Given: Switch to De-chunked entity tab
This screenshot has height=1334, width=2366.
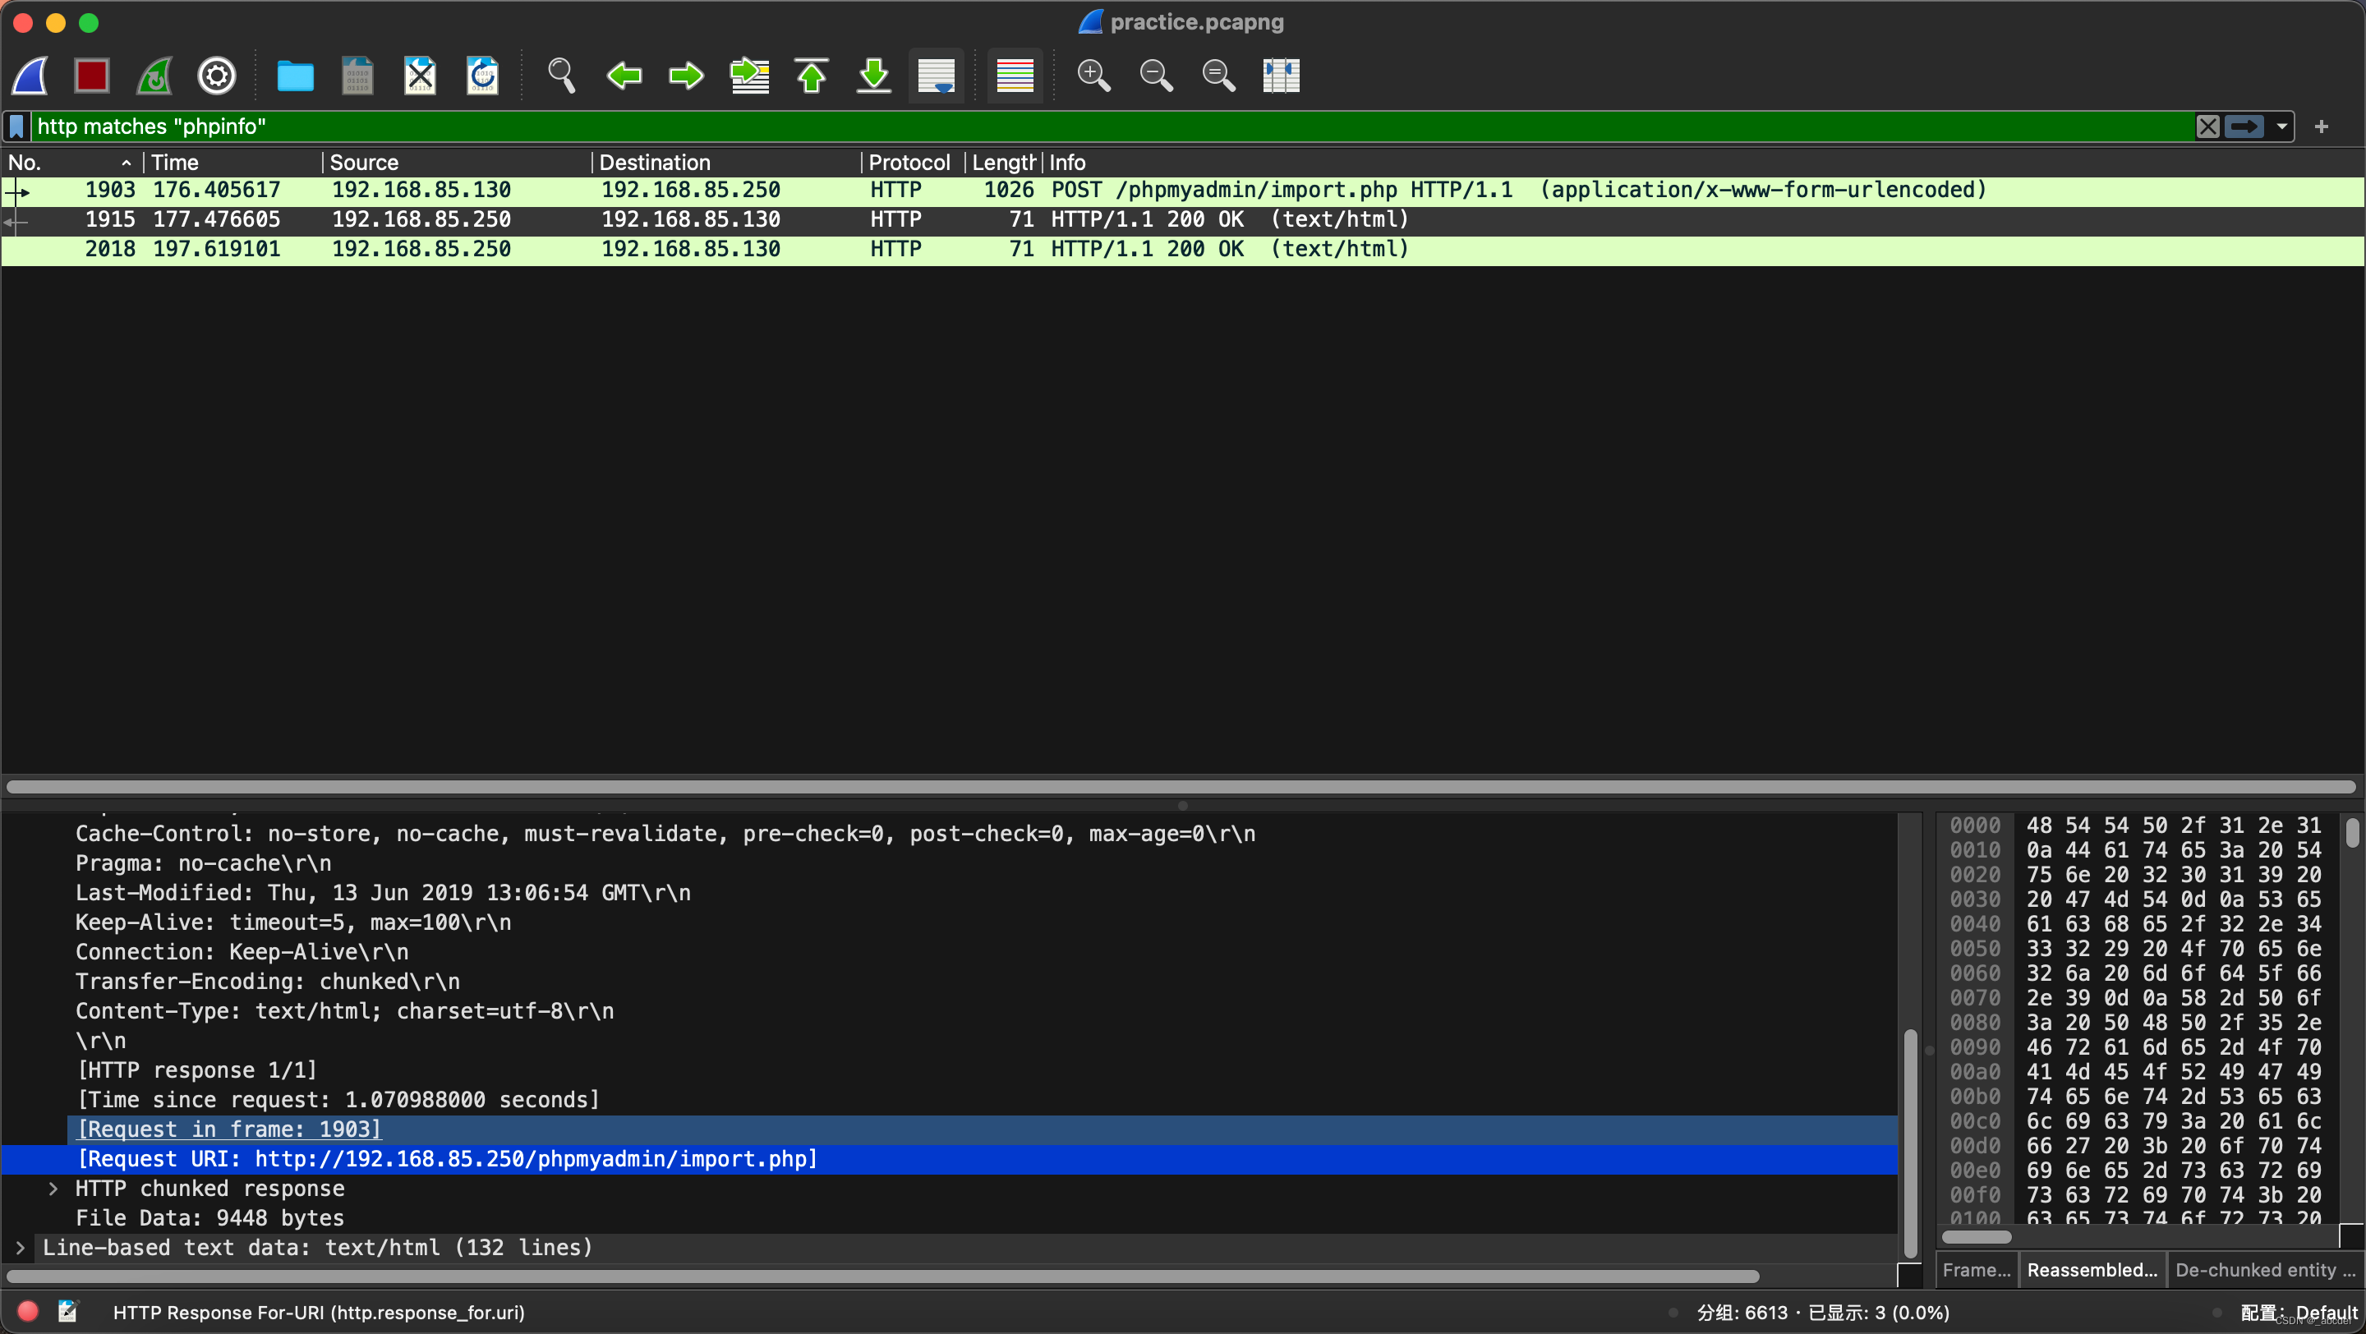Looking at the screenshot, I should tap(2265, 1270).
